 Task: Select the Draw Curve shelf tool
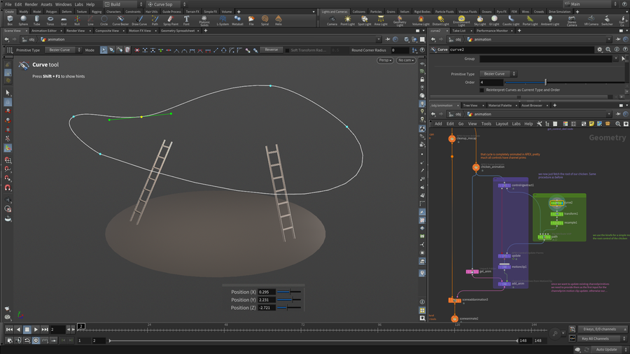point(139,20)
